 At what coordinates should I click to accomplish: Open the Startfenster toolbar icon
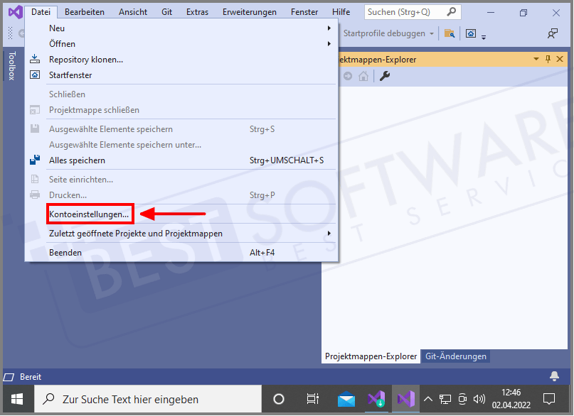tap(469, 33)
